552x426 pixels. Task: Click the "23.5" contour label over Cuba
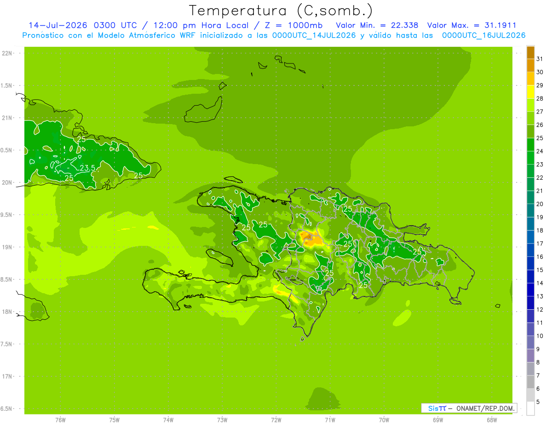click(x=87, y=168)
